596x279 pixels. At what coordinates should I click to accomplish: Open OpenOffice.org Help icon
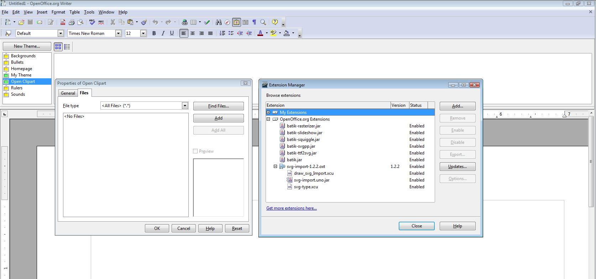[275, 22]
